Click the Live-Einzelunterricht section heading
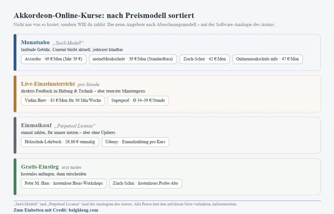Image resolution: width=334 pixels, height=214 pixels. (48, 84)
